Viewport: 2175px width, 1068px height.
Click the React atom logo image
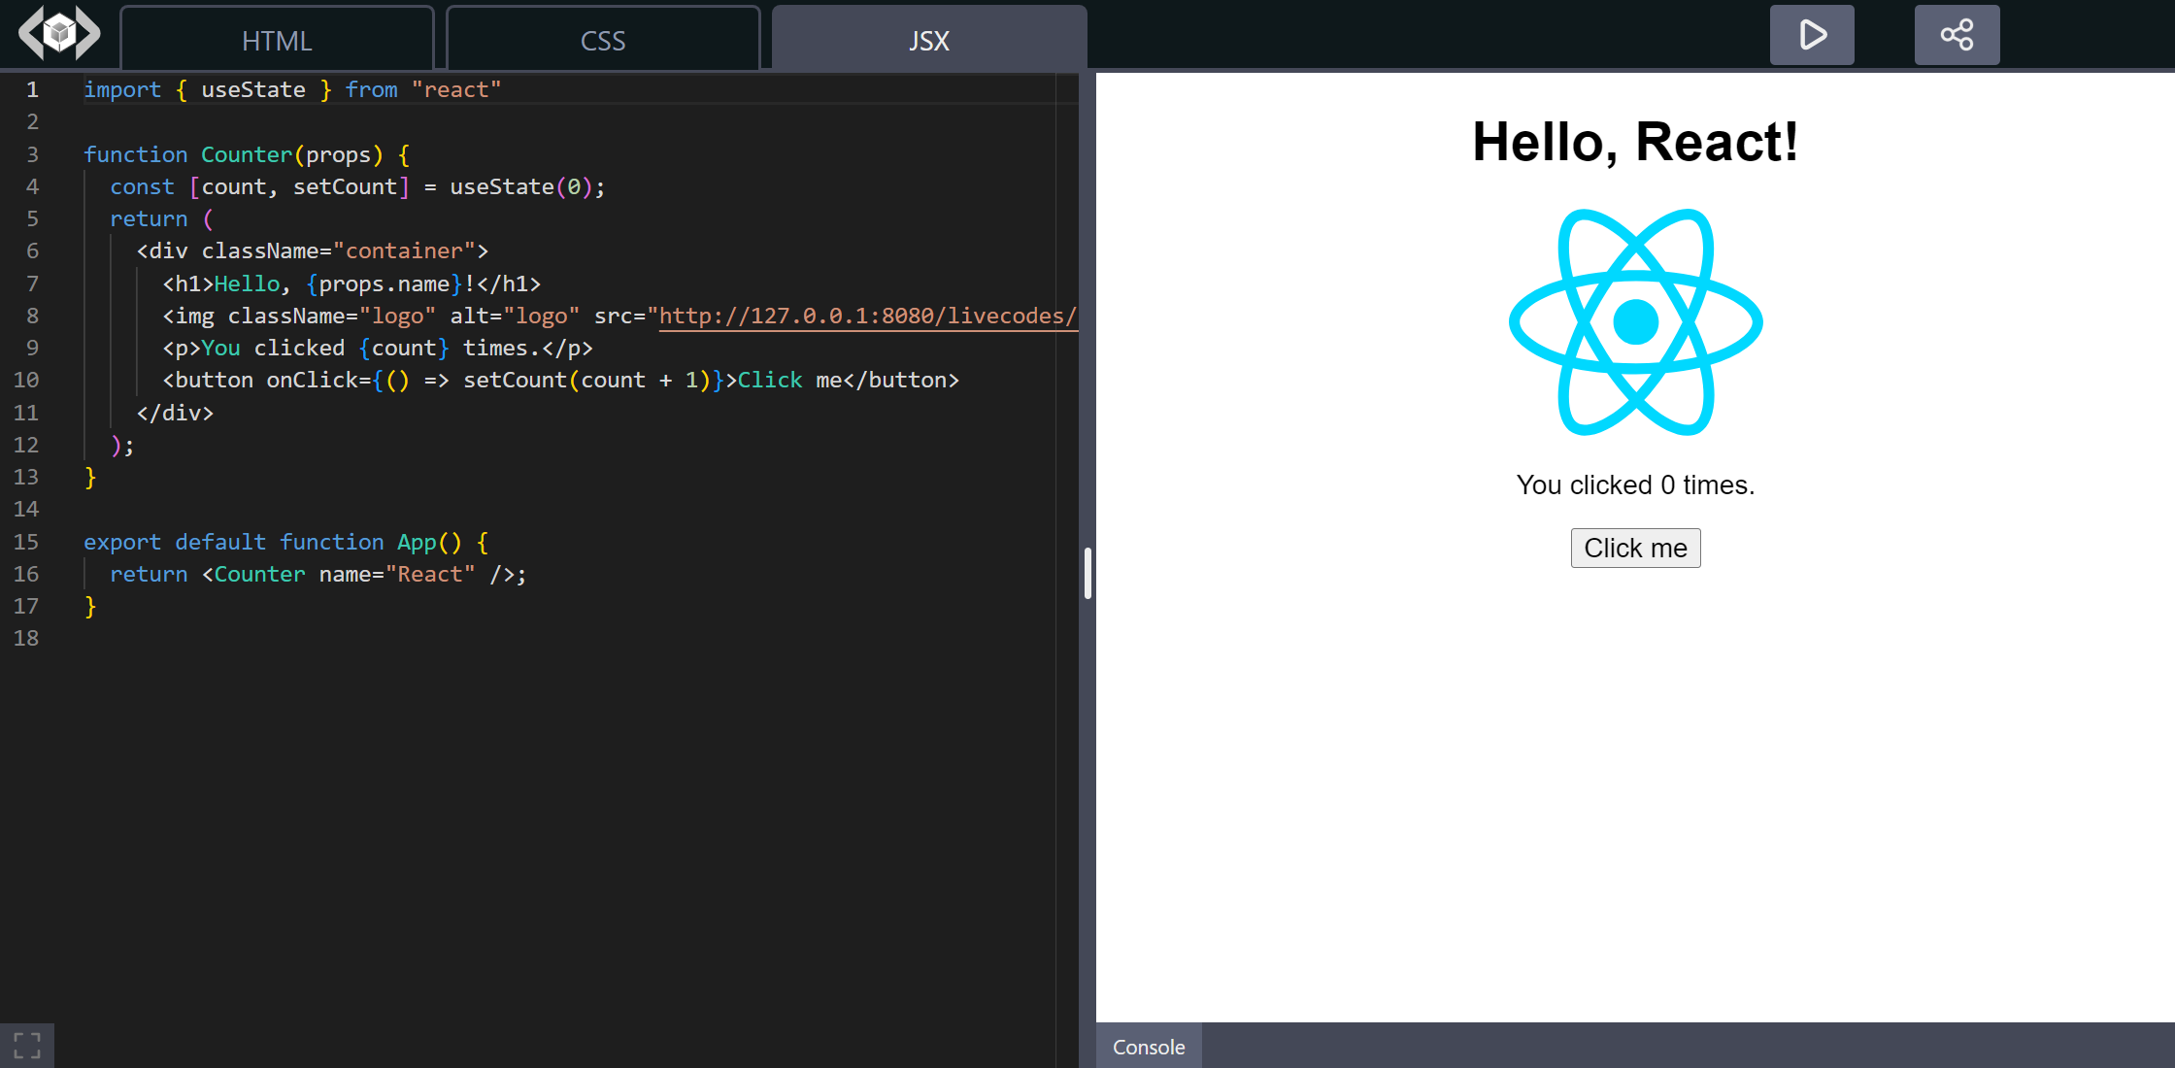[1635, 322]
